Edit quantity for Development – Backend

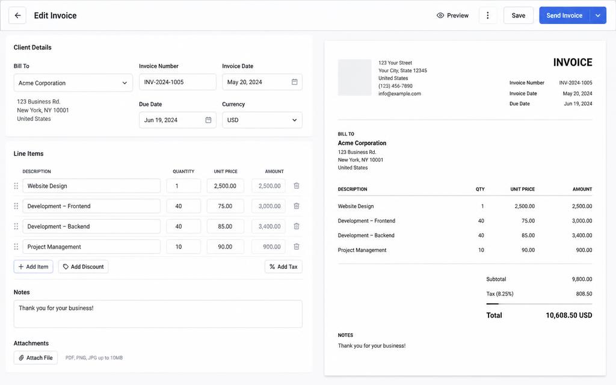pyautogui.click(x=183, y=226)
